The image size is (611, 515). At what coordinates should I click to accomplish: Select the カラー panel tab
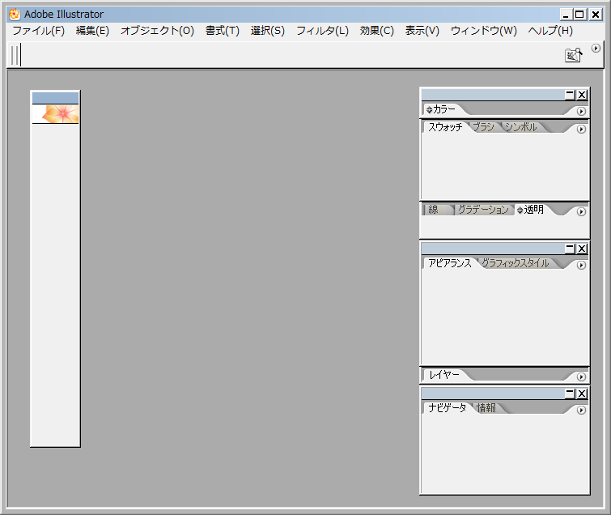tap(443, 109)
